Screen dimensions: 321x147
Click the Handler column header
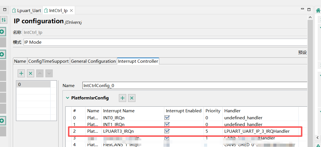tap(232, 111)
